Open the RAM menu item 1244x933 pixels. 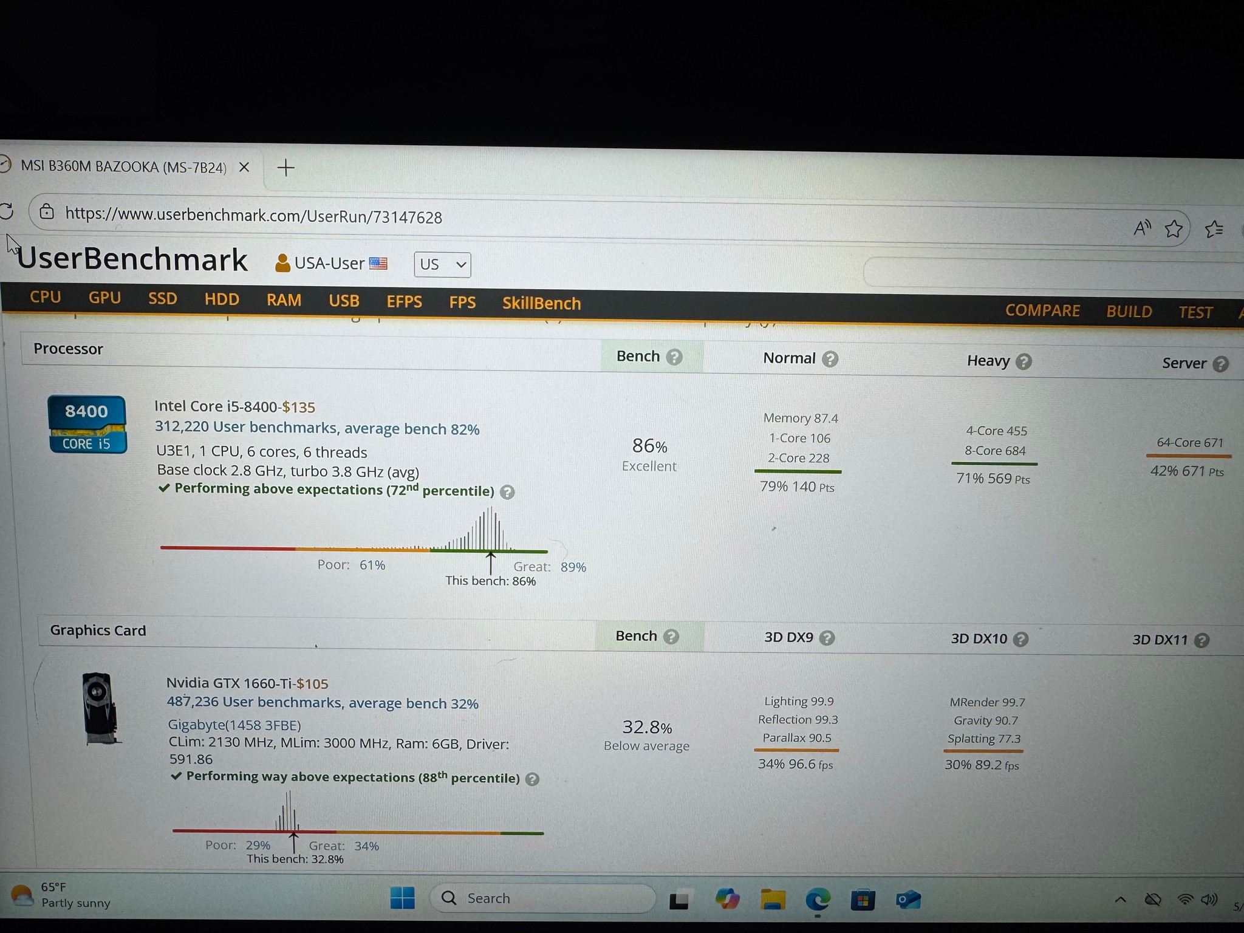tap(284, 300)
